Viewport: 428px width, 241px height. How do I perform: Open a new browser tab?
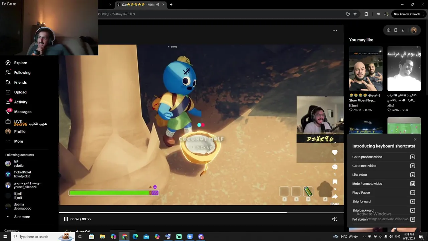click(171, 5)
